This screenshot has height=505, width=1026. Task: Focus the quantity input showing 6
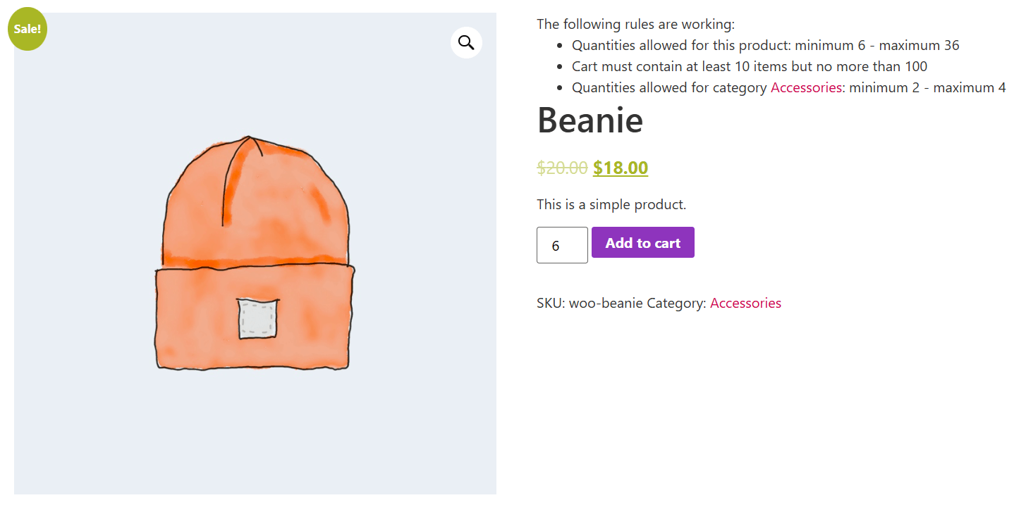(x=562, y=245)
